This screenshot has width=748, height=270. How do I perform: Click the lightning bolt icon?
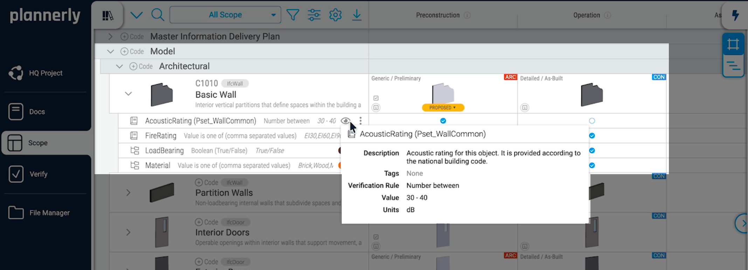[735, 15]
